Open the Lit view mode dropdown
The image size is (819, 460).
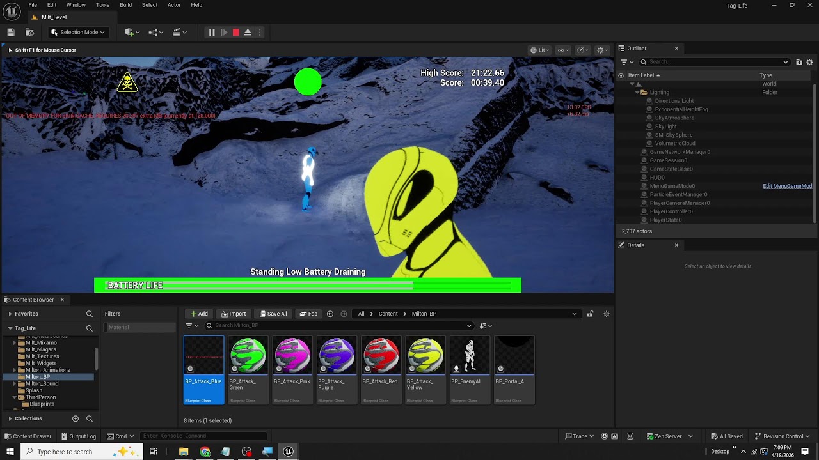[540, 50]
